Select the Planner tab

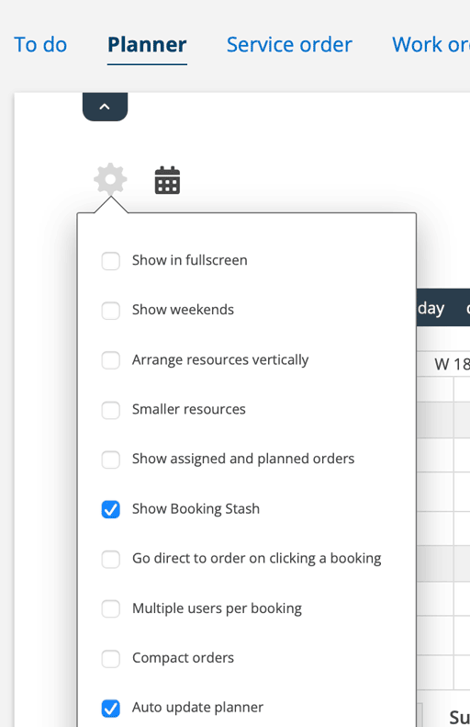click(x=147, y=45)
